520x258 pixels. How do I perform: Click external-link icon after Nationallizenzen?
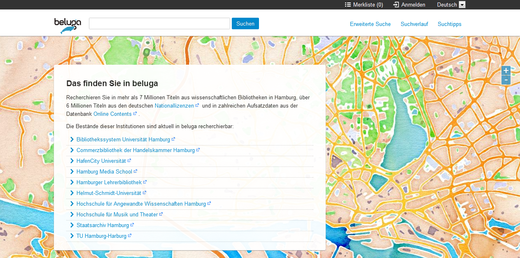[197, 105]
